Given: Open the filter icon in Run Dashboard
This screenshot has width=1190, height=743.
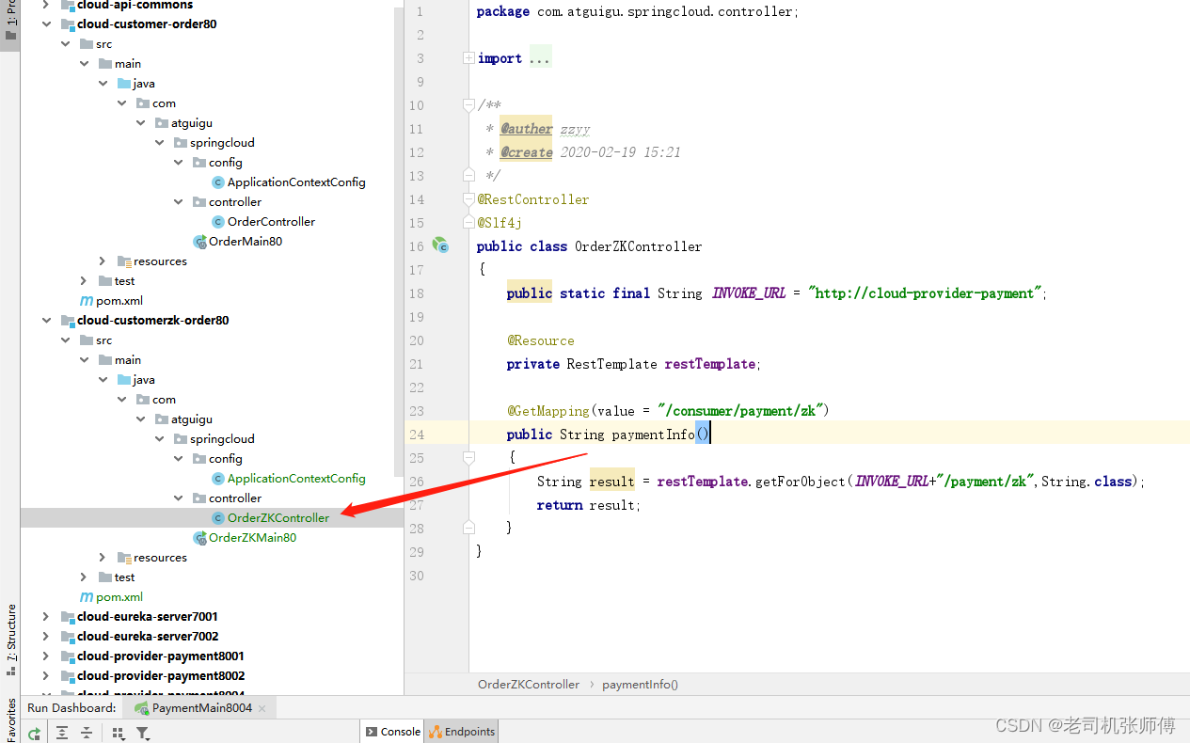Looking at the screenshot, I should click(143, 733).
